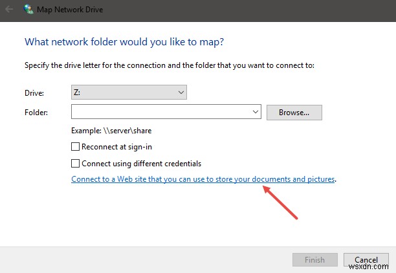Enable Reconnect at sign-in checkbox
This screenshot has height=273, width=396.
[76, 147]
